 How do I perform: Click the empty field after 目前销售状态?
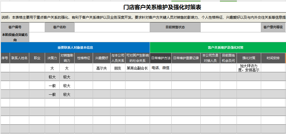tap(230, 27)
